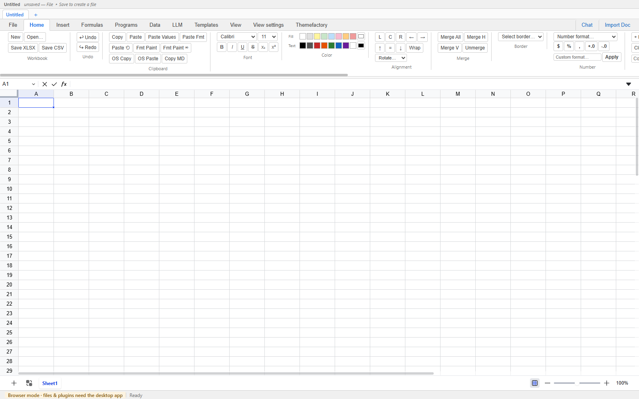Align cell content to bottom with down arrow

(401, 48)
